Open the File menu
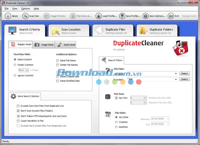 [x=7, y=9]
